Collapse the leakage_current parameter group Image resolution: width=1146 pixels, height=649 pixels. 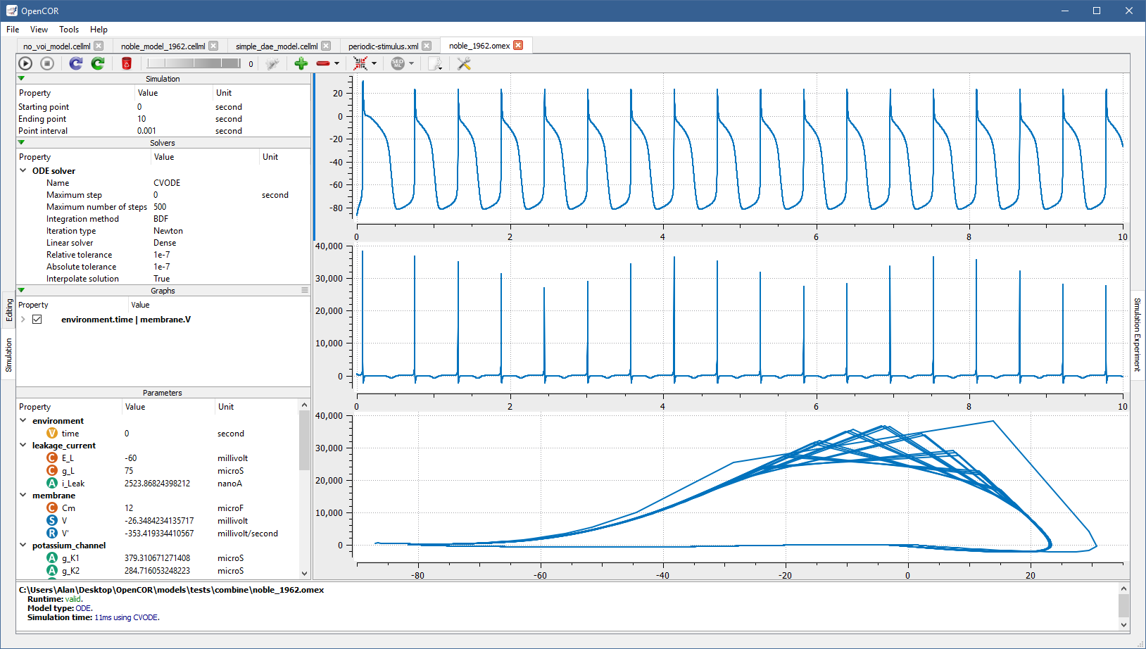coord(23,446)
